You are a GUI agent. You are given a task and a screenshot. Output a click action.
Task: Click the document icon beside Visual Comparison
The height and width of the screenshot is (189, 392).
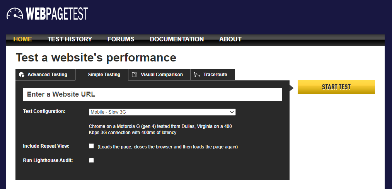pos(135,75)
